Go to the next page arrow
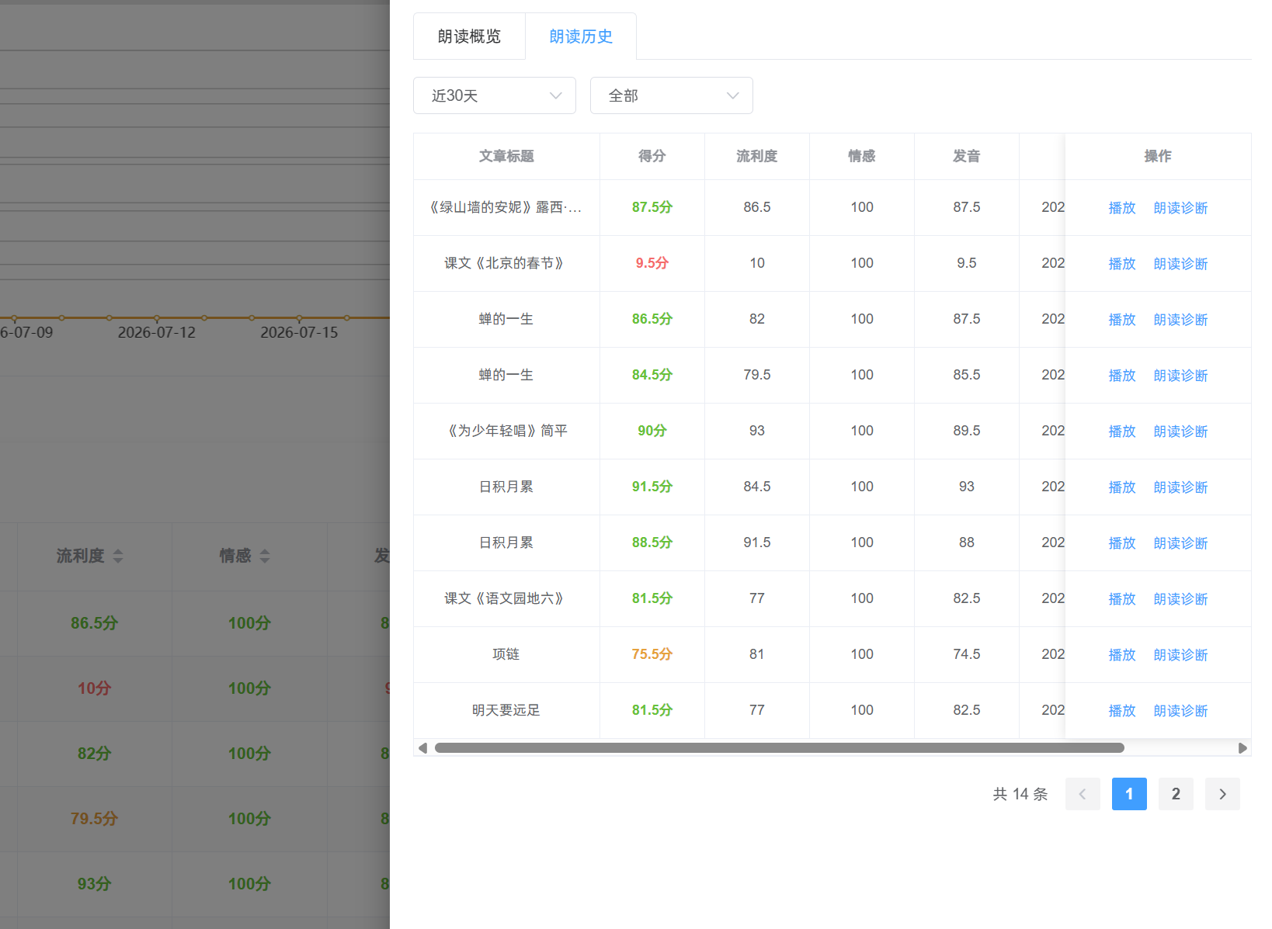The height and width of the screenshot is (929, 1272). (1222, 794)
